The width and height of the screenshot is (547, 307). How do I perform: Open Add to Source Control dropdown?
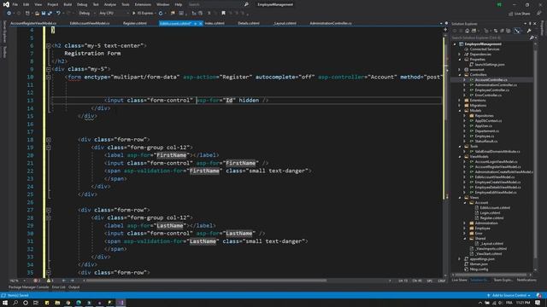coord(509,296)
